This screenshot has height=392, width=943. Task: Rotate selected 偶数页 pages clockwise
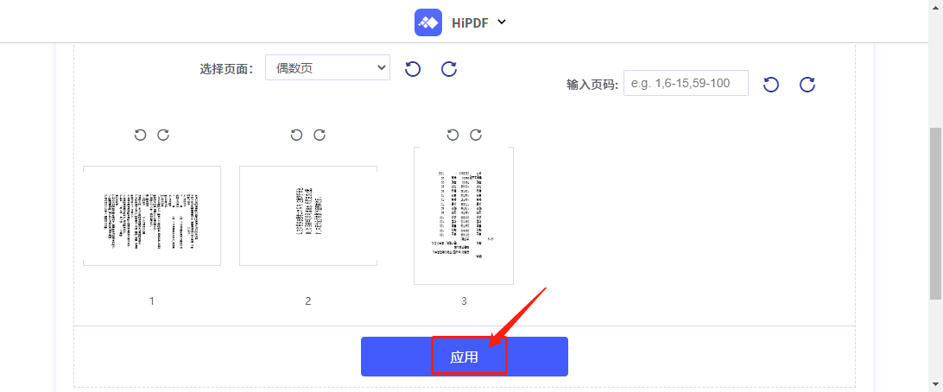tap(449, 68)
